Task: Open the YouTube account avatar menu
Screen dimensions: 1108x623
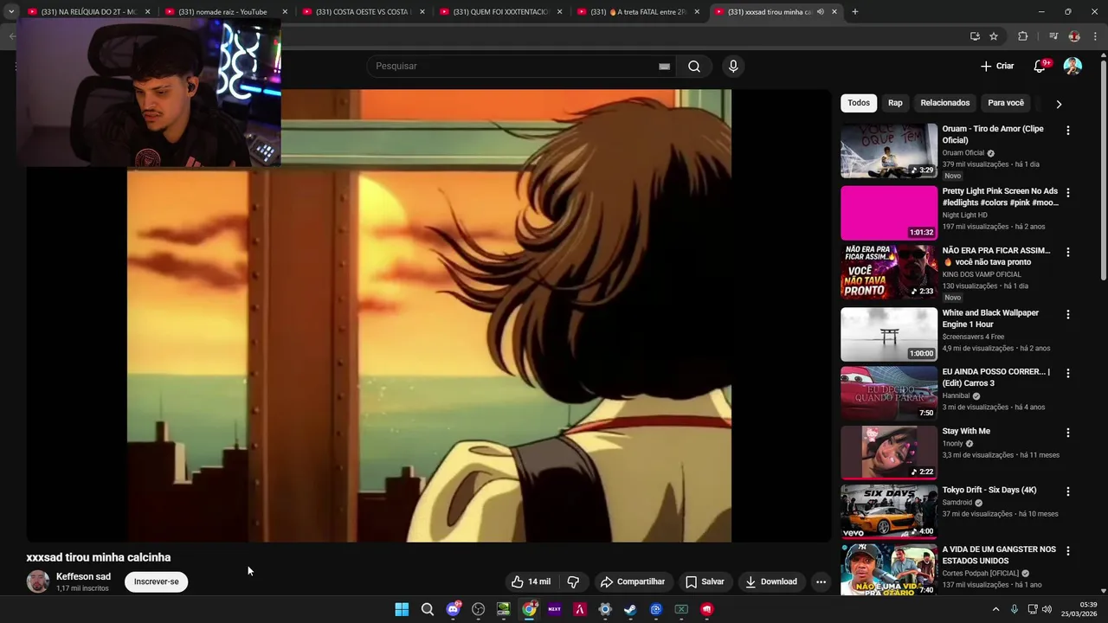Action: pos(1073,67)
